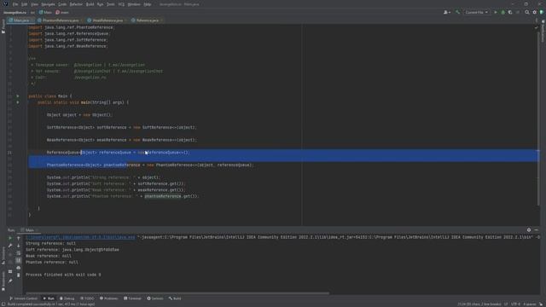The image size is (546, 307).
Task: Open the Code menu
Action: 62,4
